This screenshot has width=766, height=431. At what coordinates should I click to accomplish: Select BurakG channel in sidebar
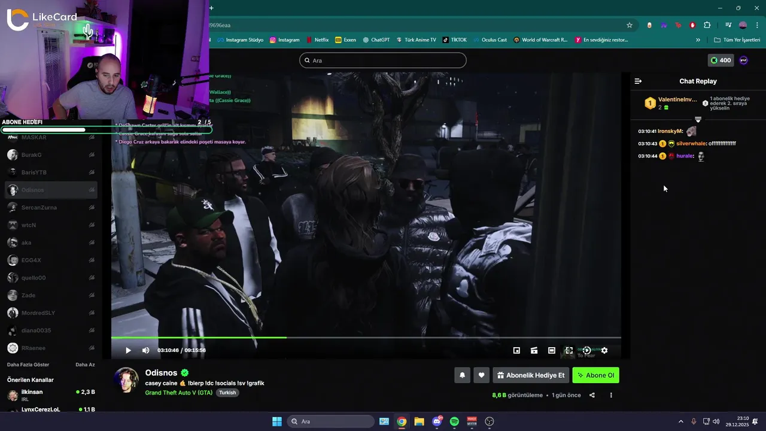51,155
